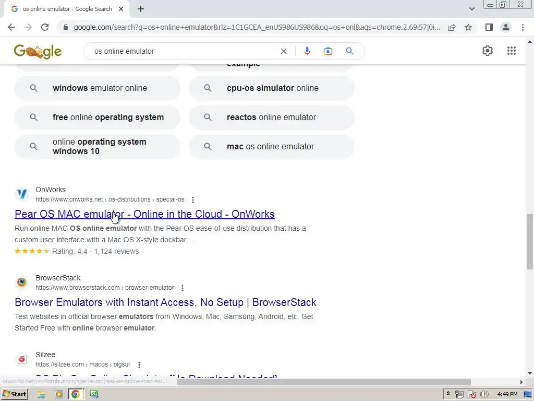
Task: Open more options for Silzee result
Action: tap(139, 365)
